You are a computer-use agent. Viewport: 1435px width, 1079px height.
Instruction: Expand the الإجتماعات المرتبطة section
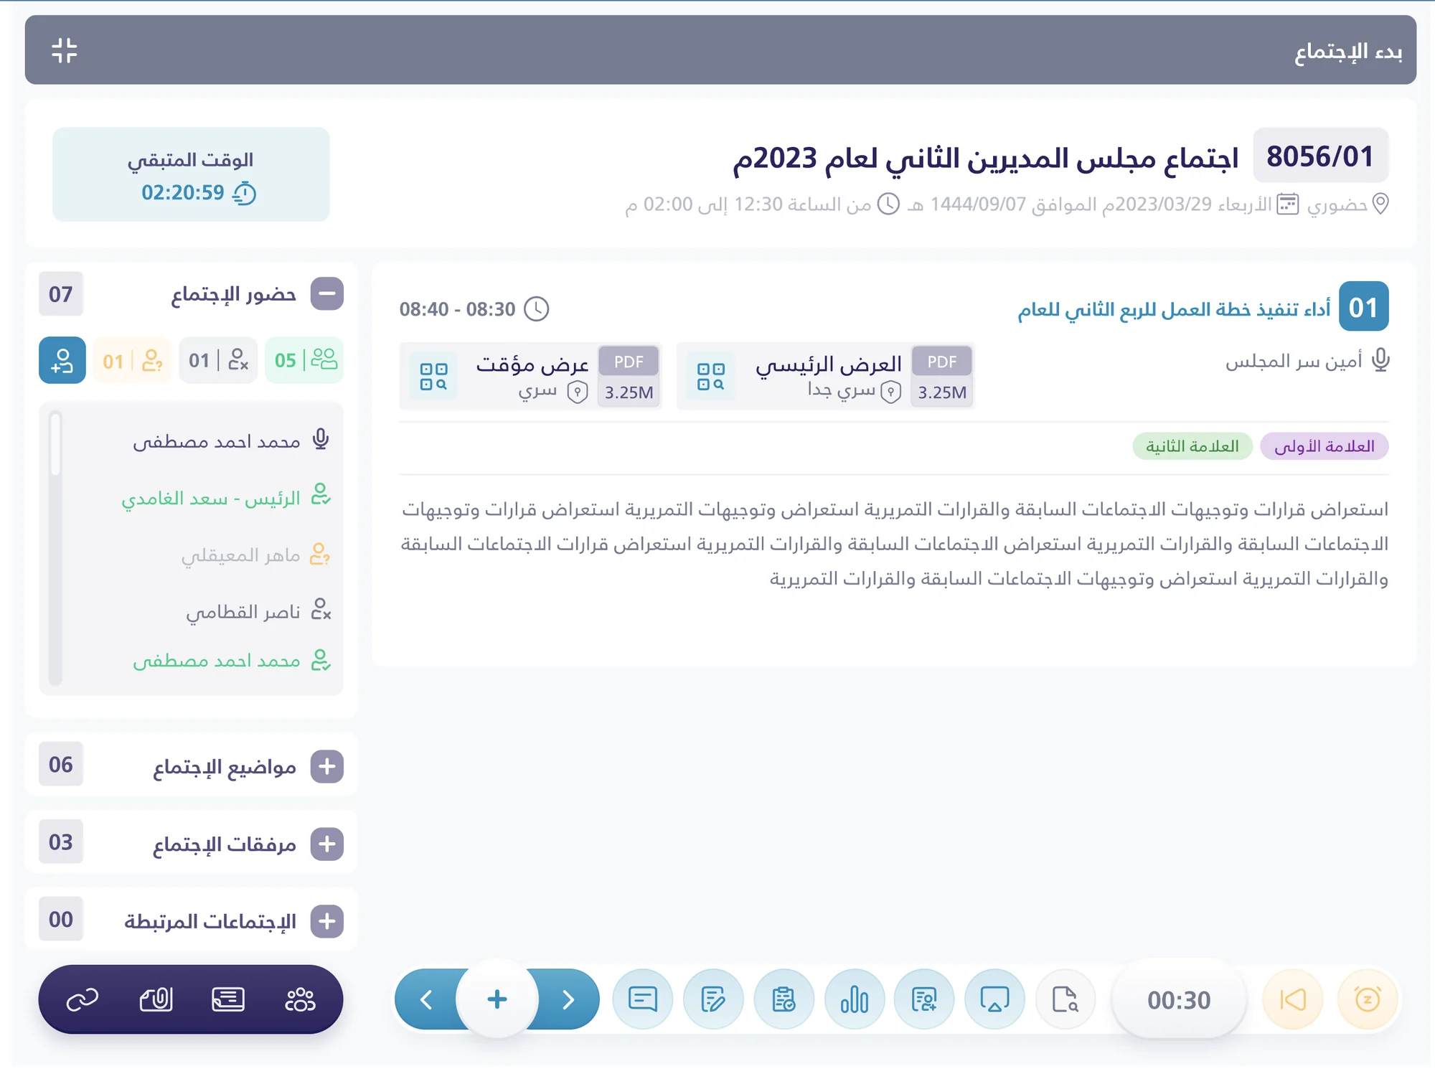[326, 921]
